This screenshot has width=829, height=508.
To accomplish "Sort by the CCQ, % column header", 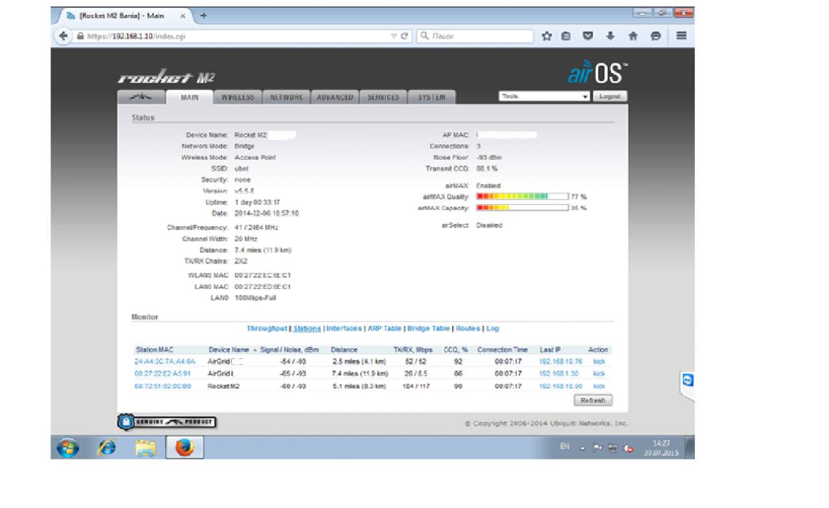I will click(x=456, y=350).
